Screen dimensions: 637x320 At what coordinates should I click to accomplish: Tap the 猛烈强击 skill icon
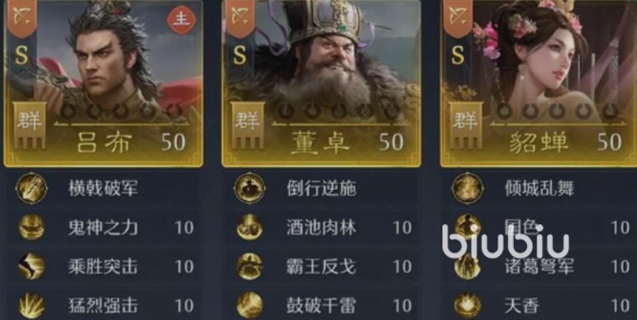click(31, 306)
